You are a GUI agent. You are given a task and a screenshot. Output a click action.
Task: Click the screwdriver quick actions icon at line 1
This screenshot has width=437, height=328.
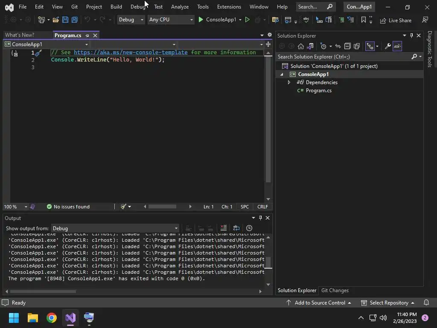pyautogui.click(x=38, y=53)
